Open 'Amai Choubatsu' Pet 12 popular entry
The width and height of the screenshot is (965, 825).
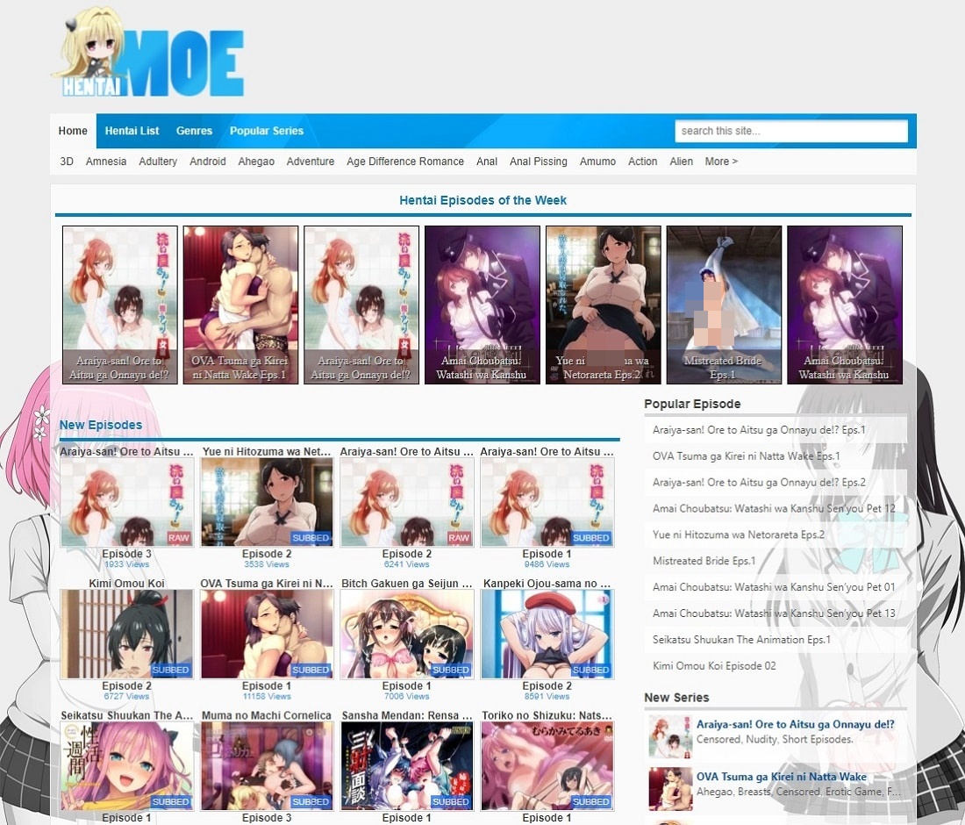click(774, 509)
